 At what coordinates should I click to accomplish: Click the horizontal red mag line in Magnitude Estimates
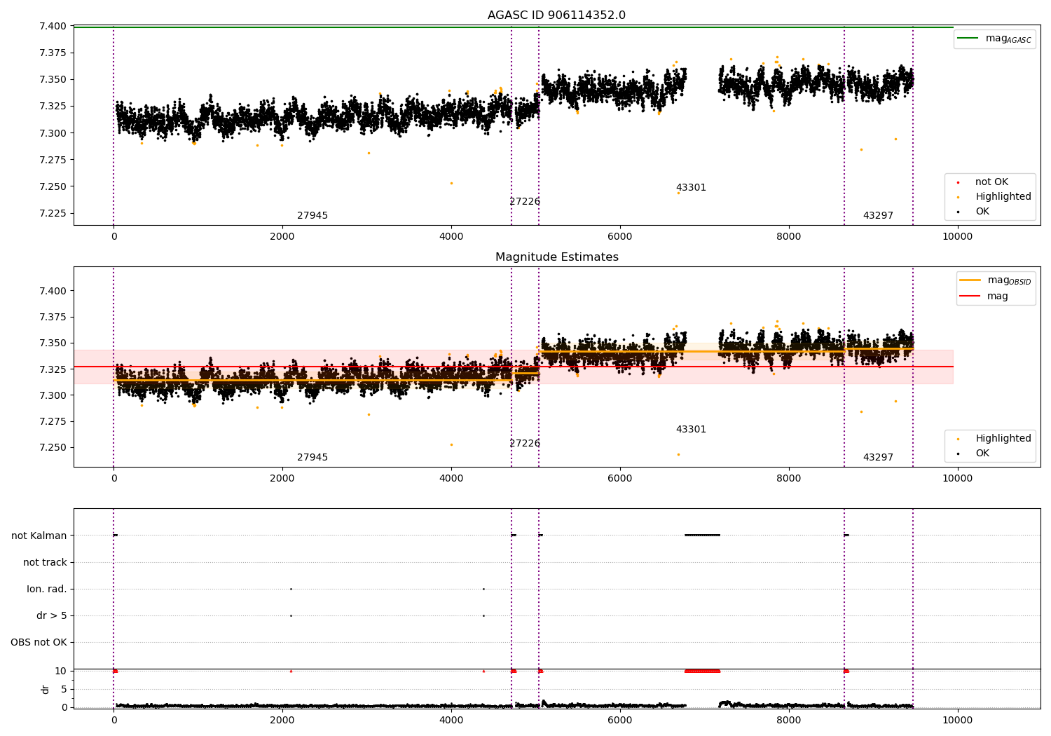[x=514, y=367]
